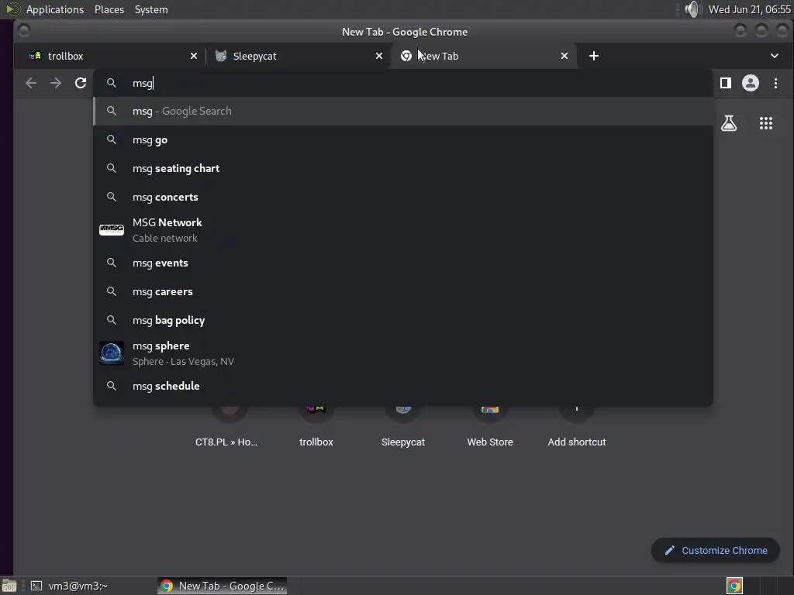This screenshot has height=595, width=794.
Task: Select the New Tab tab
Action: [x=484, y=56]
